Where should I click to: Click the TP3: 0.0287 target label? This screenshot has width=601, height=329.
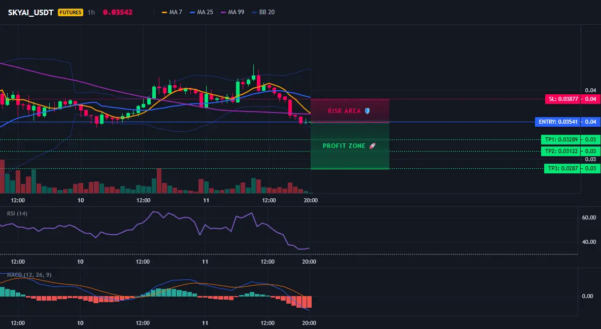pyautogui.click(x=562, y=168)
